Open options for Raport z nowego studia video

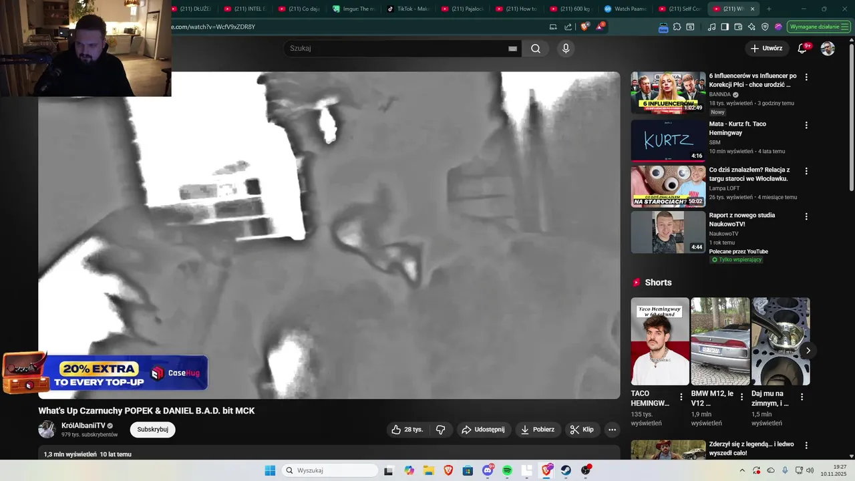[806, 216]
